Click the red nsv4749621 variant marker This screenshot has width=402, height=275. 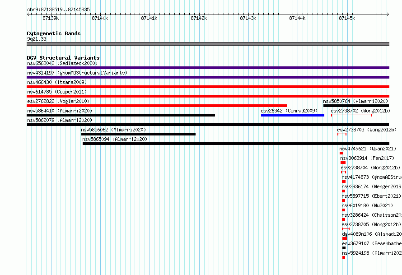coord(341,153)
